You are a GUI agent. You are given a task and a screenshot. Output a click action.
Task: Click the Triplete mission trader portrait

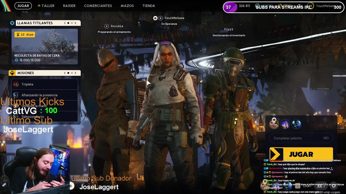click(16, 84)
